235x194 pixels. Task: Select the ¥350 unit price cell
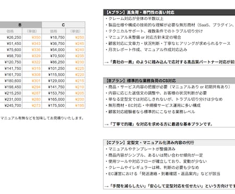[x=32, y=37]
